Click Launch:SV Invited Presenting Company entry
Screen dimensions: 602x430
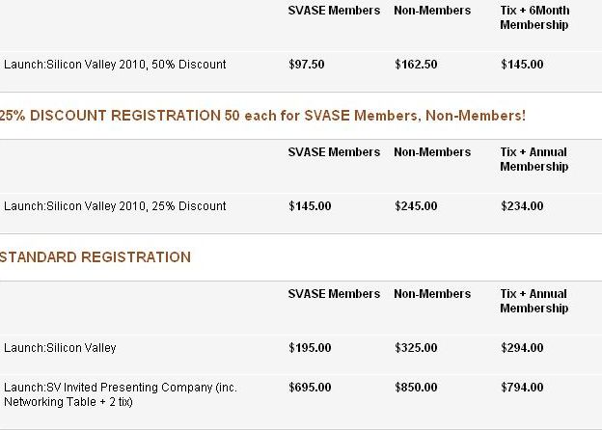click(x=121, y=394)
